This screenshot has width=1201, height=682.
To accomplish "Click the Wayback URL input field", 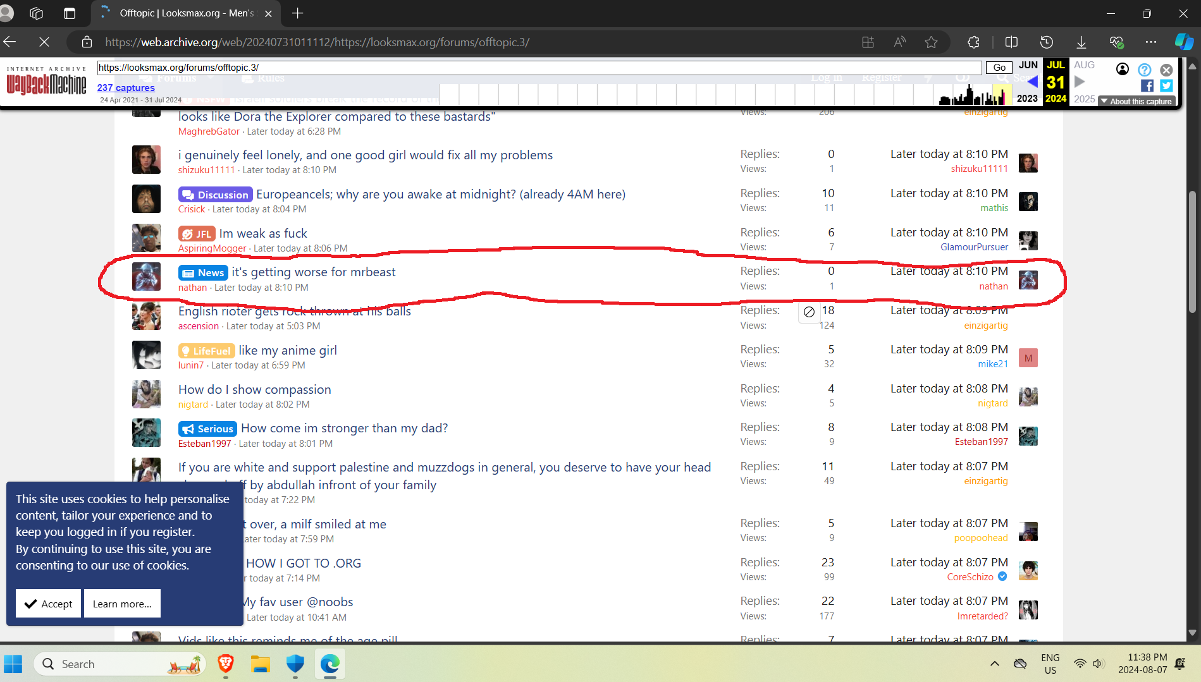I will point(539,68).
